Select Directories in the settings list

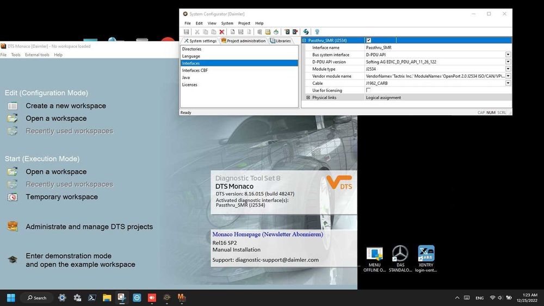(239, 49)
